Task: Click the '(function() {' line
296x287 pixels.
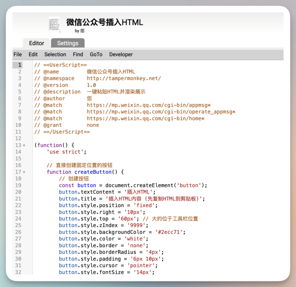Action: pos(54,145)
